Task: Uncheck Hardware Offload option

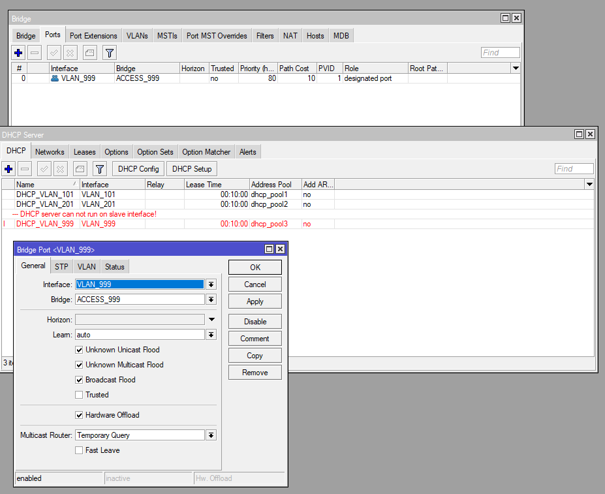Action: click(x=79, y=415)
